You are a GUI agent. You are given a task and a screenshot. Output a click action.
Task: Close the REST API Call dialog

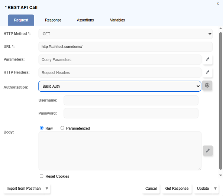click(x=218, y=3)
